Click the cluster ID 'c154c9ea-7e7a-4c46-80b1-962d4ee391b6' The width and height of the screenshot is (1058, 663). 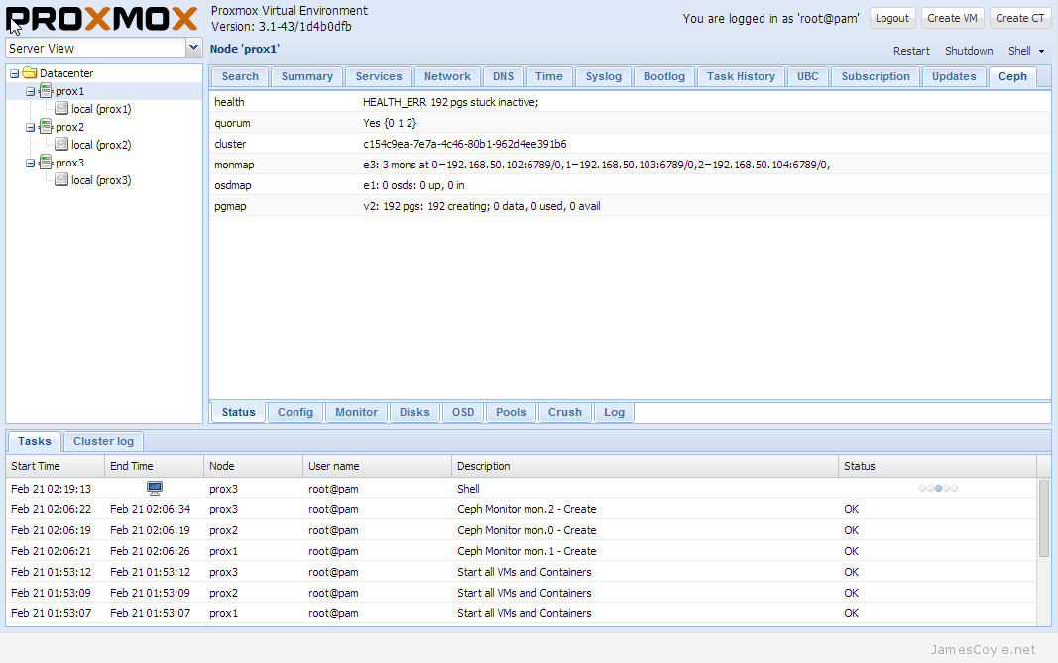click(465, 144)
